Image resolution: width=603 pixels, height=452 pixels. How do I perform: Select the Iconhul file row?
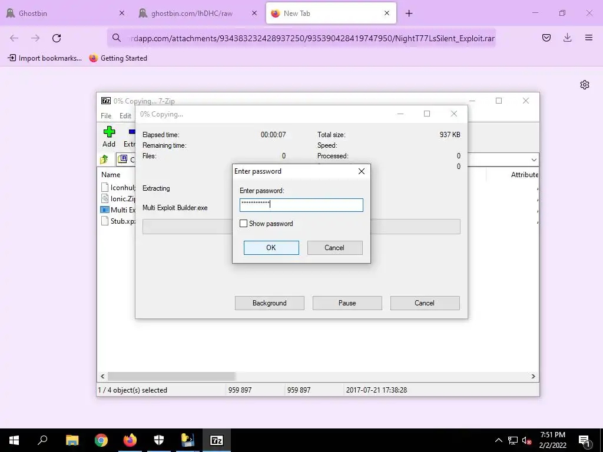pos(118,188)
